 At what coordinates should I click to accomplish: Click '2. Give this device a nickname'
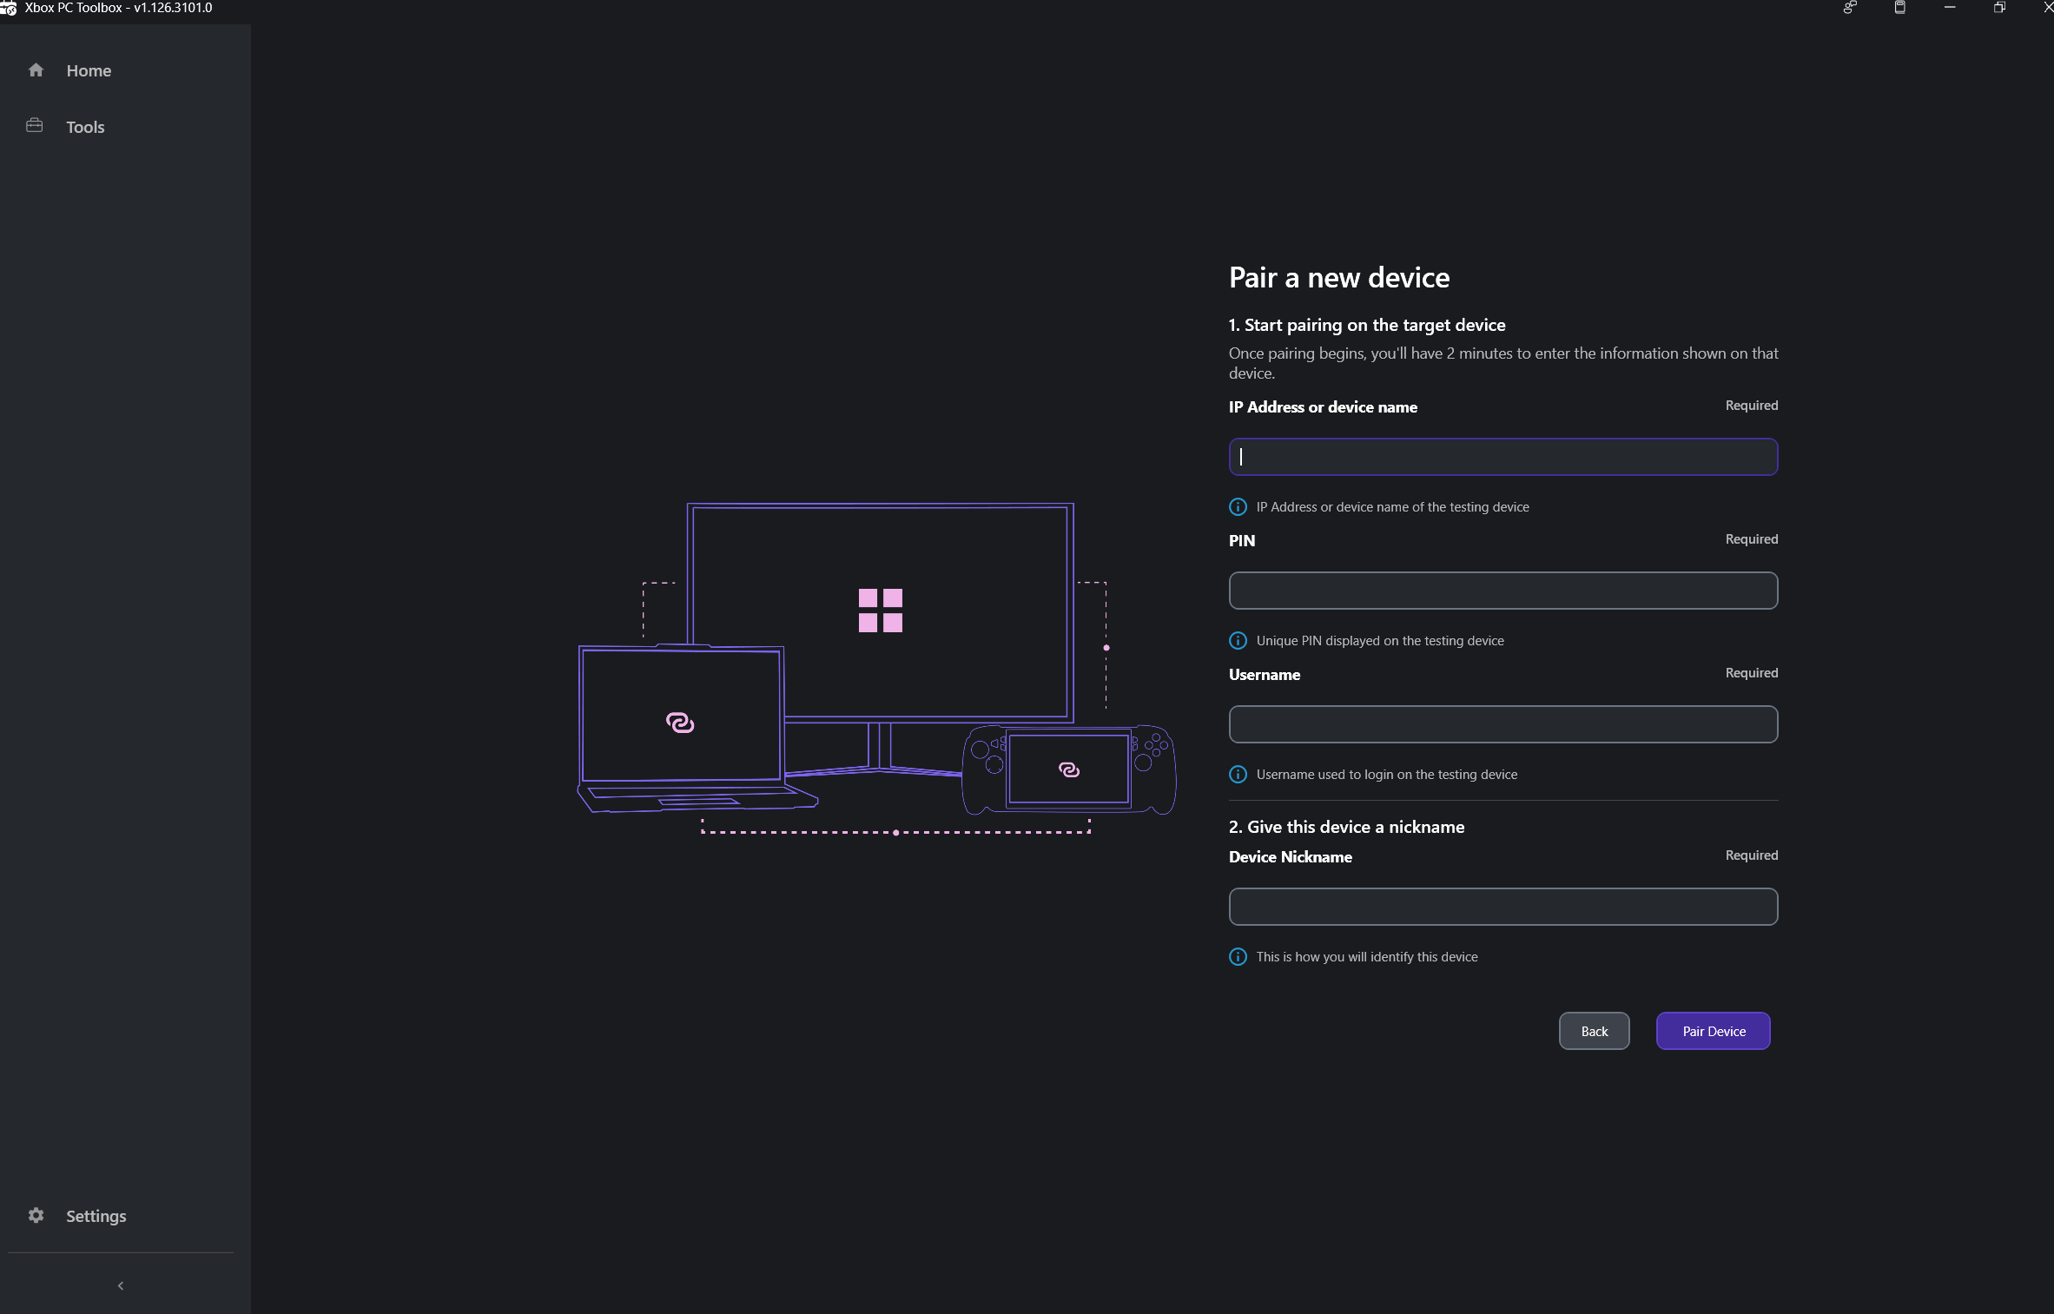click(x=1346, y=827)
